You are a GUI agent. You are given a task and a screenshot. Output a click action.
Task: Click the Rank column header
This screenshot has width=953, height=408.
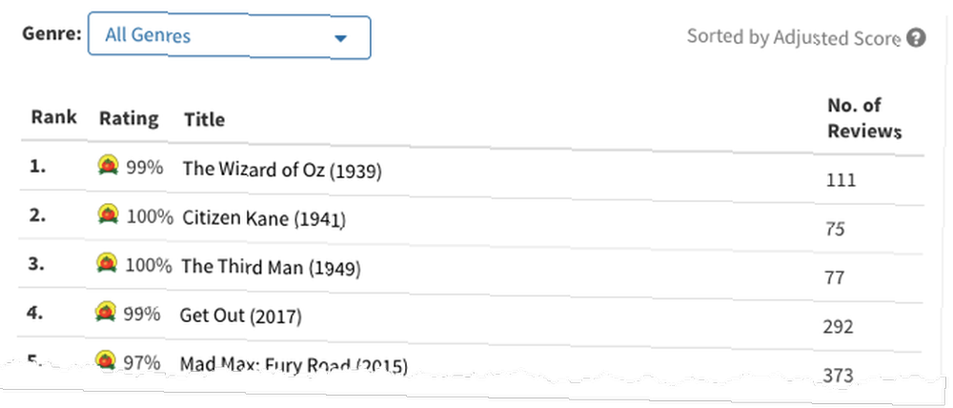pos(53,116)
